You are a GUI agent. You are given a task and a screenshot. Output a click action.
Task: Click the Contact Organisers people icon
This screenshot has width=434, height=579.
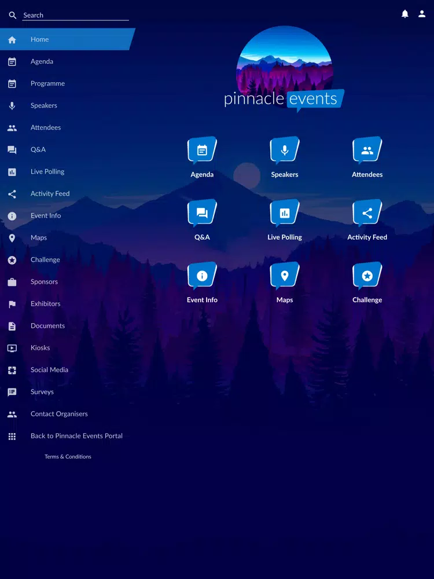click(x=12, y=415)
